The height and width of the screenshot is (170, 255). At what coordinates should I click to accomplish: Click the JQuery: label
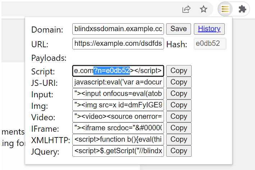pos(45,152)
